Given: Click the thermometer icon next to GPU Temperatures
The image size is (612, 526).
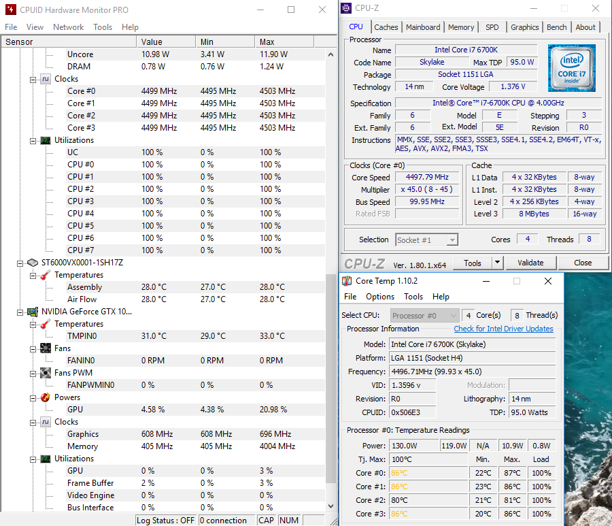Looking at the screenshot, I should [x=46, y=324].
